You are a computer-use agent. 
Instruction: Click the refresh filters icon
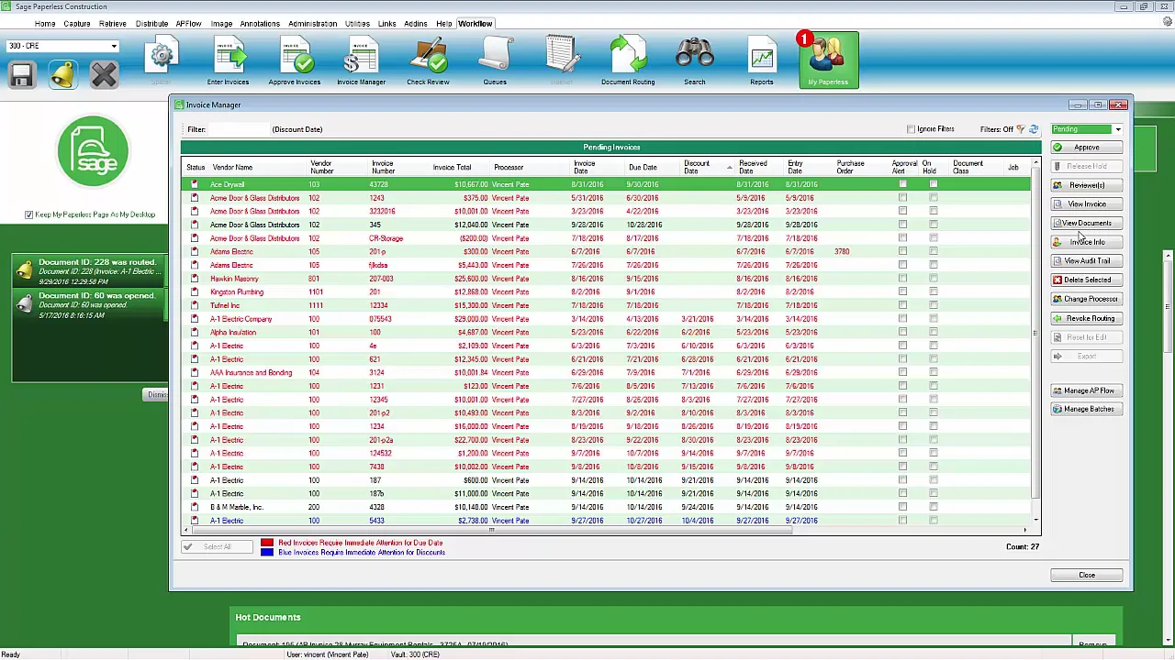[x=1034, y=129]
